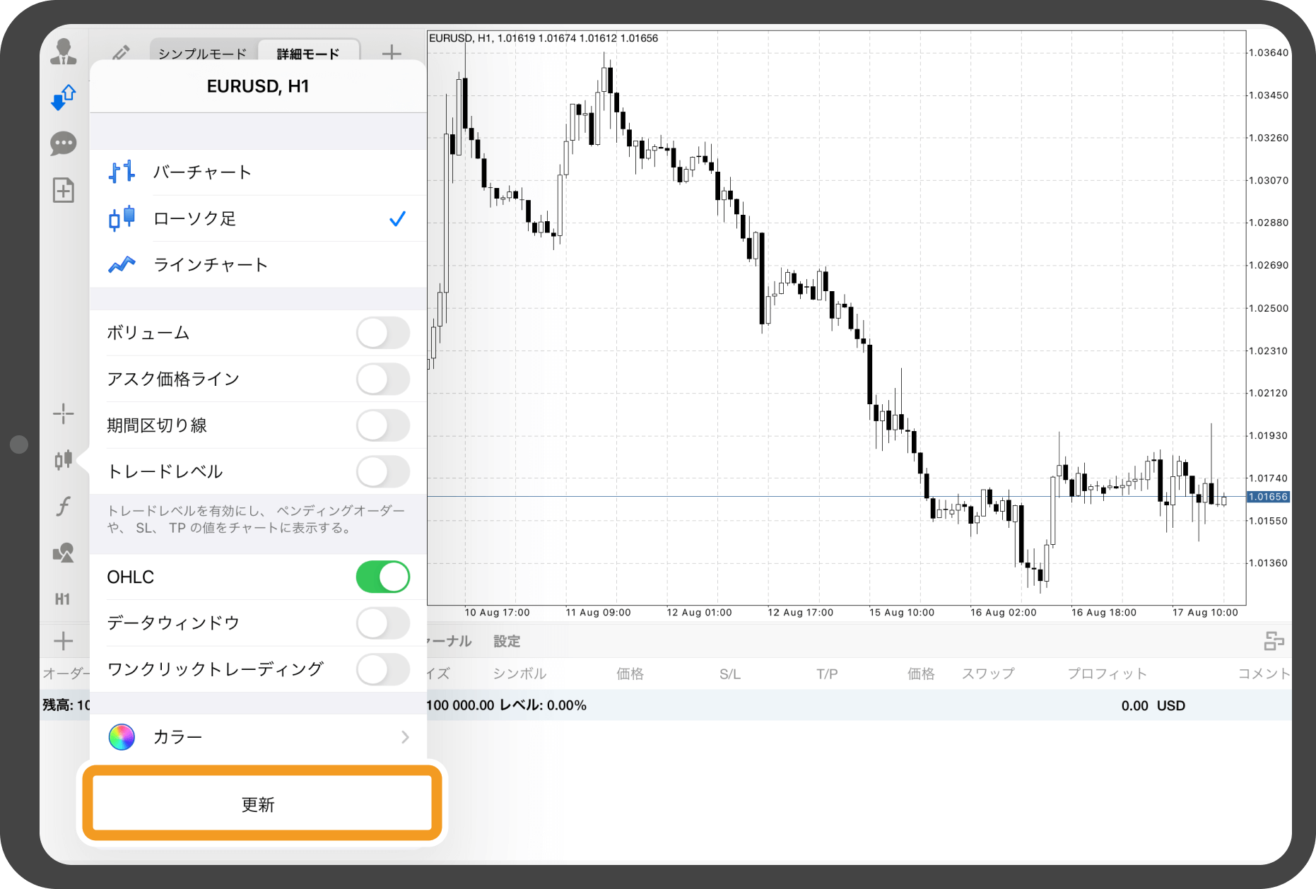
Task: Click the line chart icon
Action: click(122, 264)
